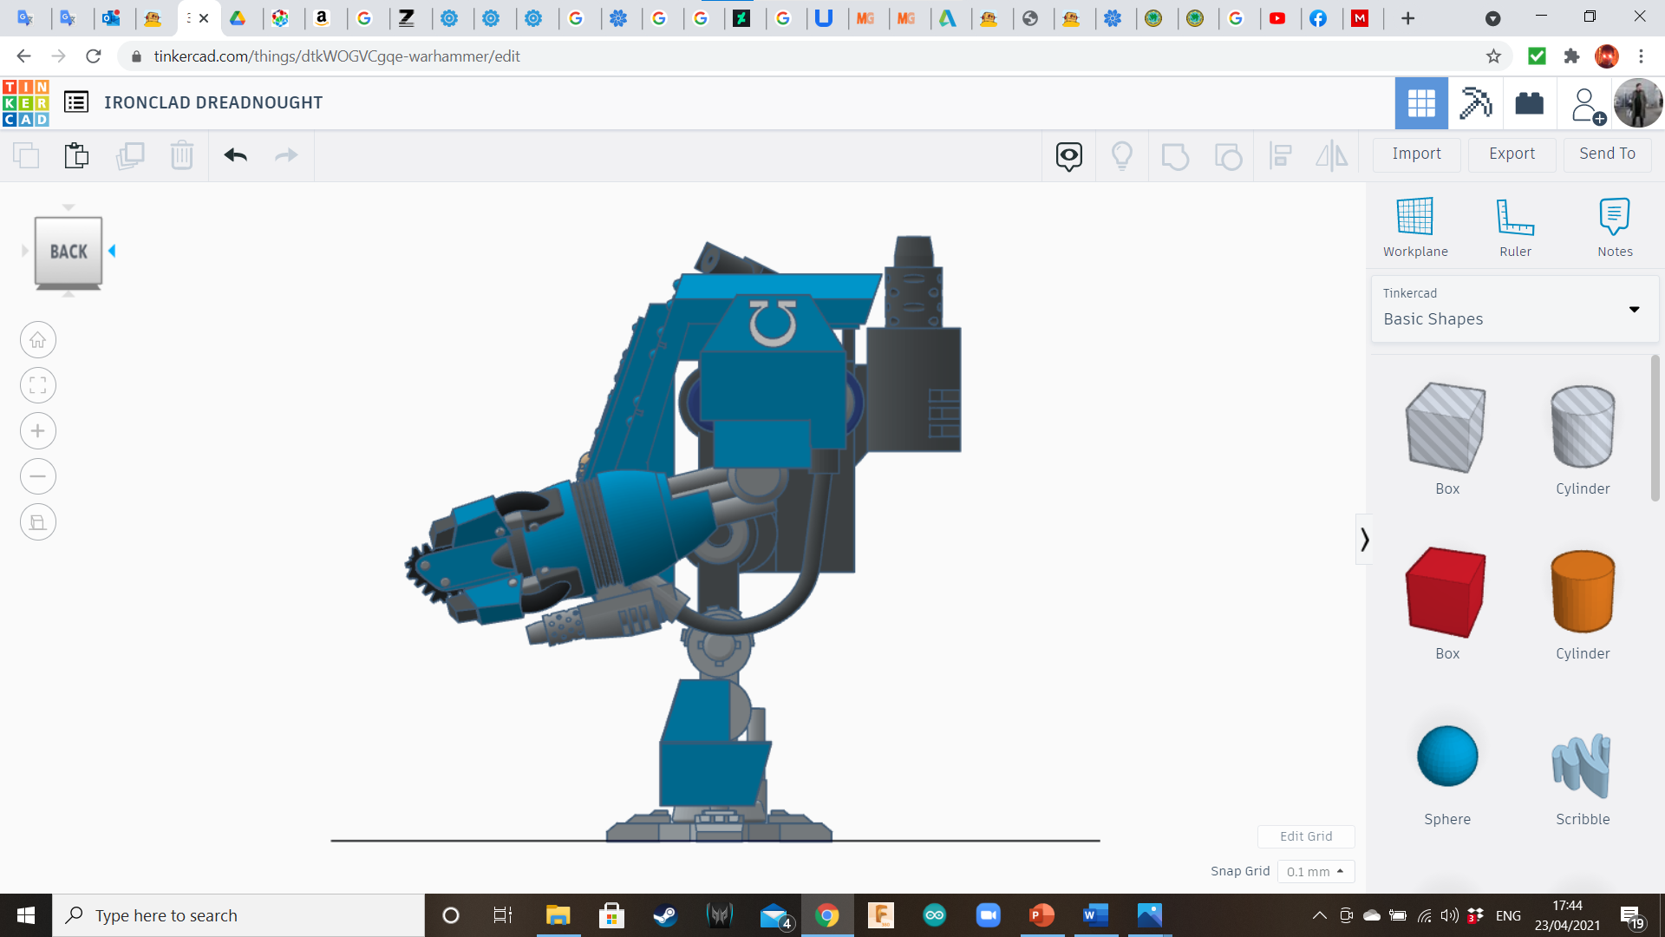This screenshot has height=937, width=1665.
Task: Zoom in with the plus icon
Action: [38, 431]
